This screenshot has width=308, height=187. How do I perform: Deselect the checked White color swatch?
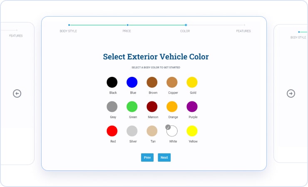click(x=172, y=131)
